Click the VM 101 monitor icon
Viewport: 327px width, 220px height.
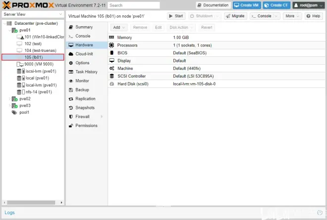pyautogui.click(x=20, y=37)
